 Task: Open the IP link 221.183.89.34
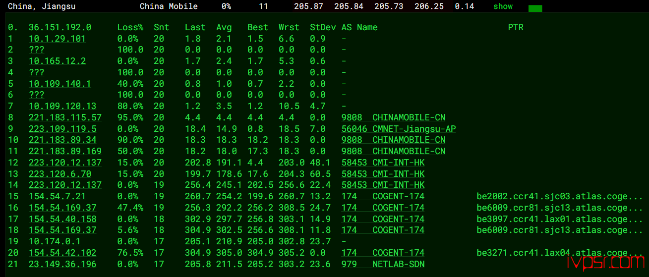point(62,140)
